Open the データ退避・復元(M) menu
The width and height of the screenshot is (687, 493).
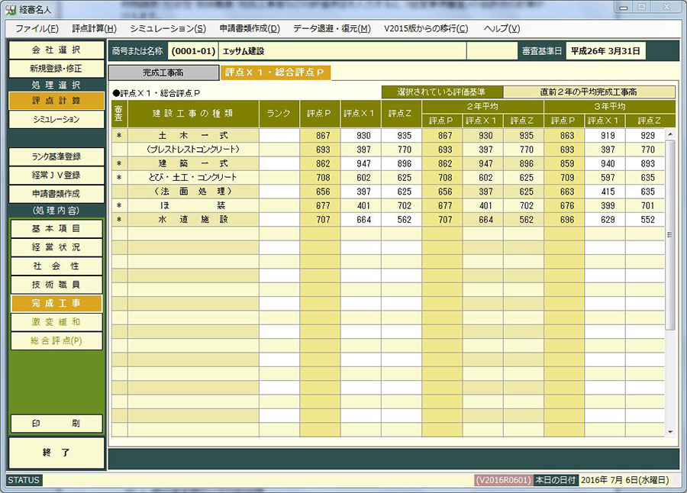click(332, 29)
